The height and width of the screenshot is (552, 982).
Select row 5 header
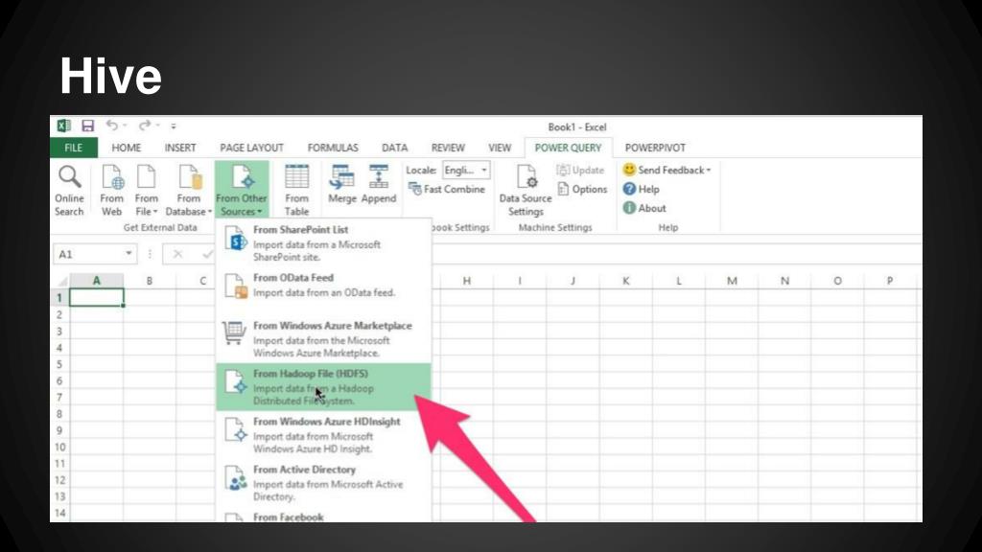(59, 363)
